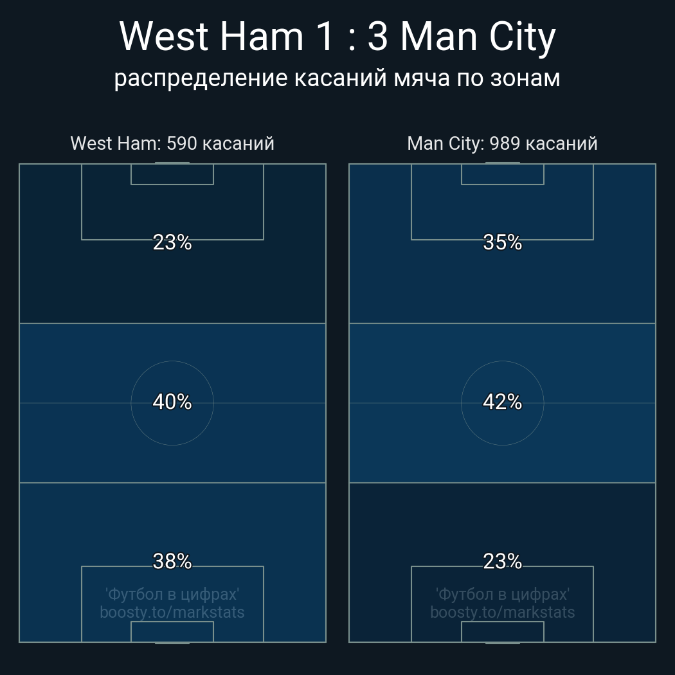
Task: Select the Man City 35% attacking label
Action: coord(502,242)
